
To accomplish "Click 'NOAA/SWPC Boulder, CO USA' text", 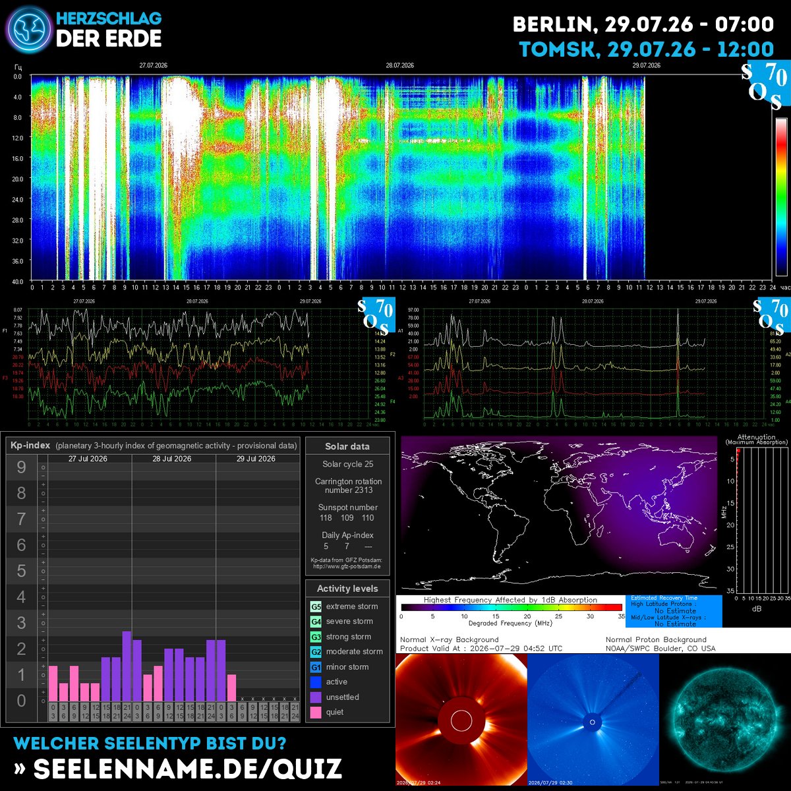I will click(x=660, y=649).
